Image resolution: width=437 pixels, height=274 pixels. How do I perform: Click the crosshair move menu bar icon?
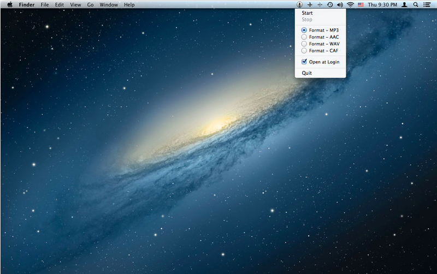[x=320, y=4]
